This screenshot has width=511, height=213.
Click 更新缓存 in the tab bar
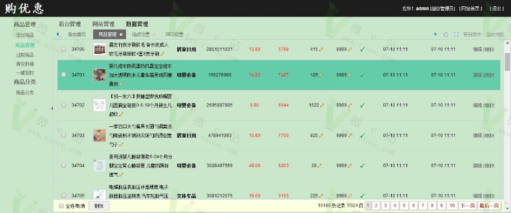pos(472,35)
